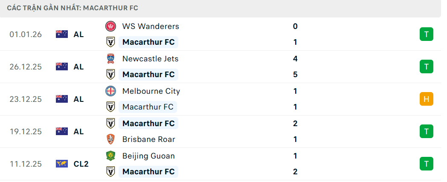Click the WS Wanderers team crest
This screenshot has width=447, height=182.
click(111, 26)
